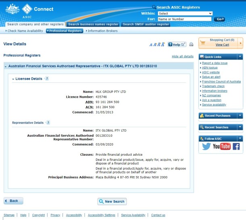The height and width of the screenshot is (220, 246).
Task: Open the ASIC YouTube channel icon
Action: click(221, 146)
